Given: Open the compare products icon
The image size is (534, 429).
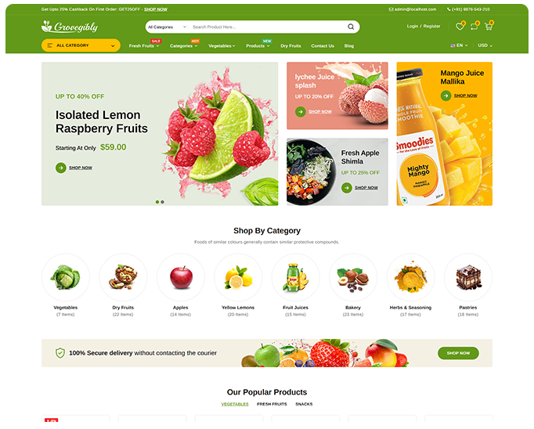Looking at the screenshot, I should pyautogui.click(x=474, y=27).
